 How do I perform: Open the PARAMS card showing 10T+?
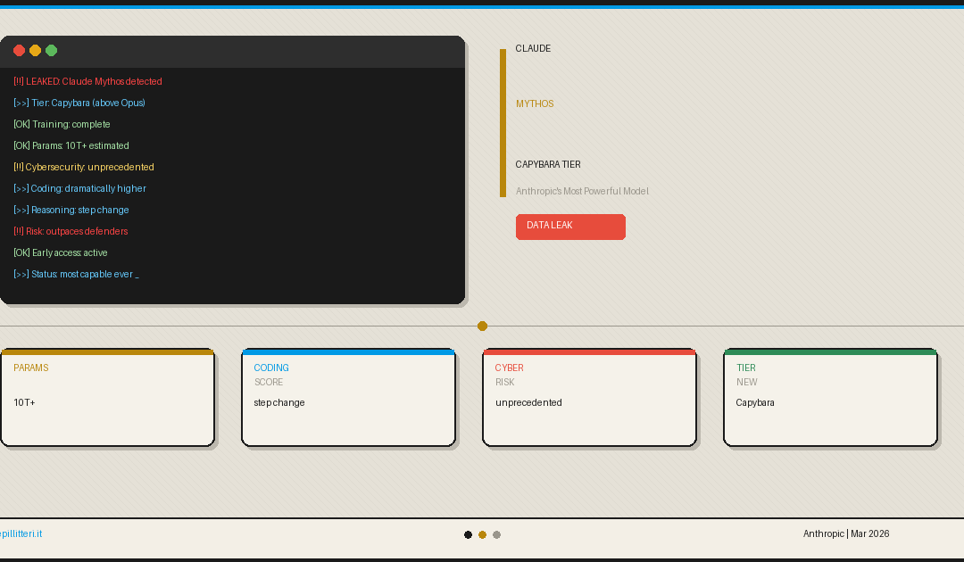pos(108,397)
